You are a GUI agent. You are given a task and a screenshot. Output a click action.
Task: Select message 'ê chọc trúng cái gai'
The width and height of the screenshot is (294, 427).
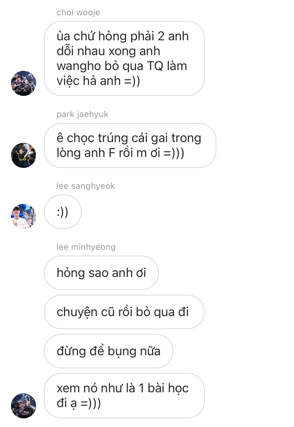click(130, 145)
